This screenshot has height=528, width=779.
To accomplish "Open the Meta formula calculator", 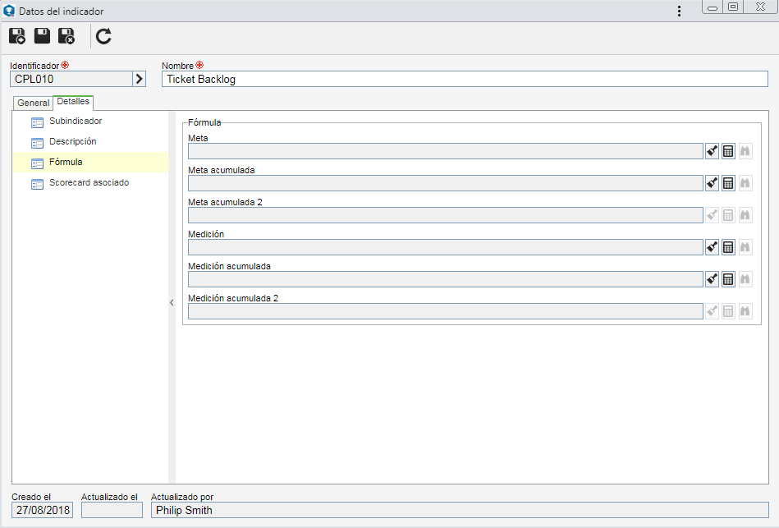I will (728, 151).
